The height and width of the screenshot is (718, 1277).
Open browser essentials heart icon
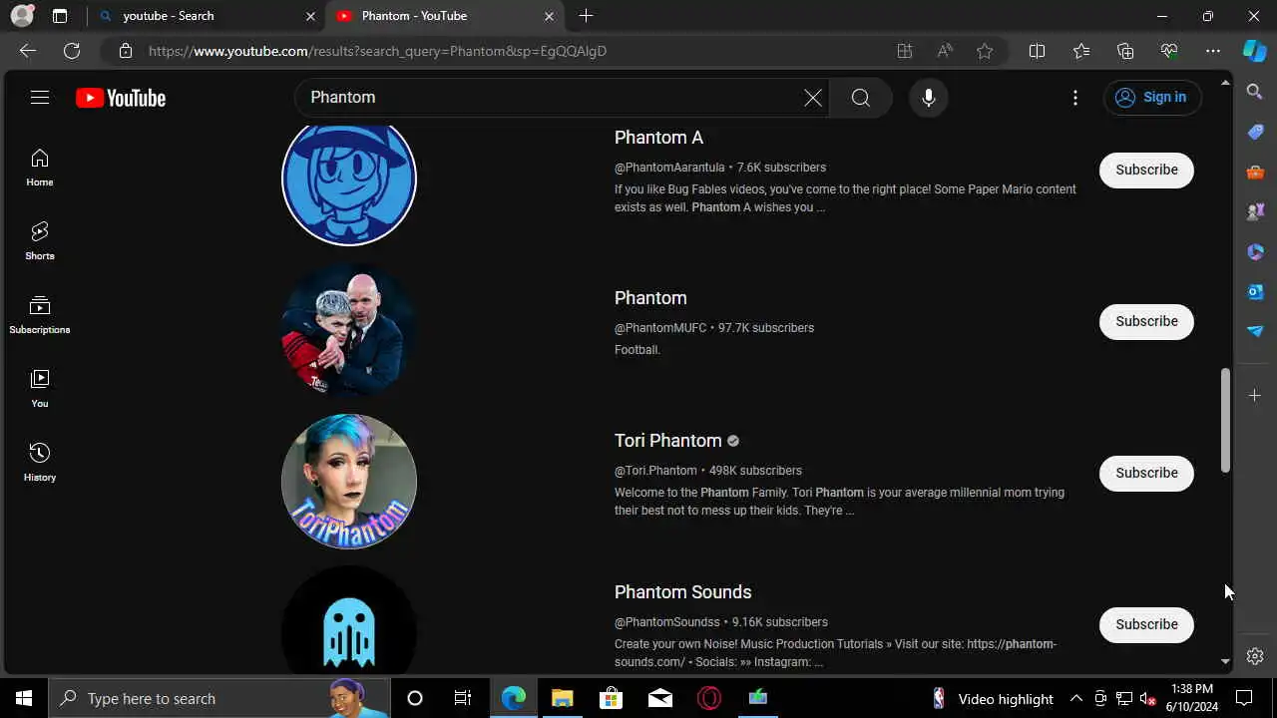pos(1169,51)
